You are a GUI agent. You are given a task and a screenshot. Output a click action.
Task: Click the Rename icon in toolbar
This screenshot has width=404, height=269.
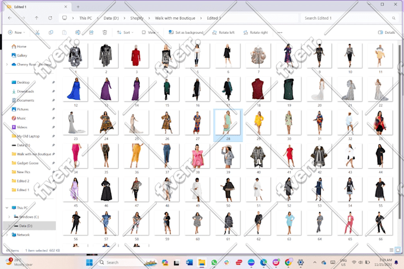pyautogui.click(x=78, y=33)
